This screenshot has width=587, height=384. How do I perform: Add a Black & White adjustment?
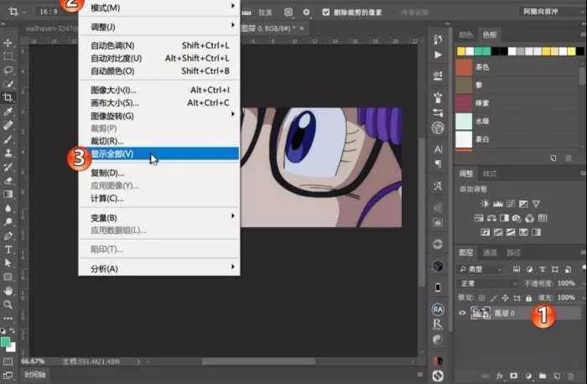click(x=504, y=218)
